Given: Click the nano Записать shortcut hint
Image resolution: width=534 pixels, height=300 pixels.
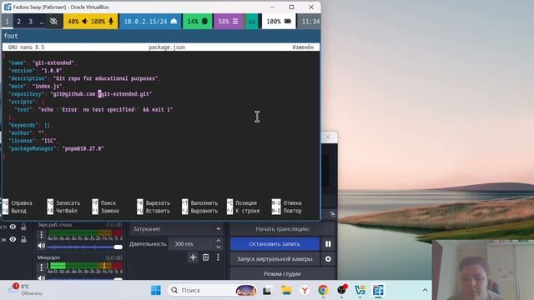Looking at the screenshot, I should pos(64,203).
